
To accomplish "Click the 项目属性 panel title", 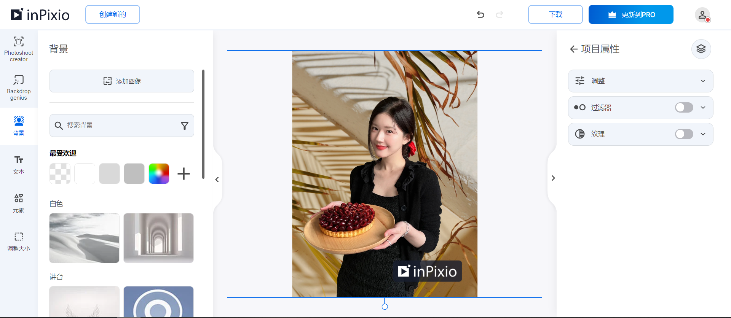I will 600,49.
